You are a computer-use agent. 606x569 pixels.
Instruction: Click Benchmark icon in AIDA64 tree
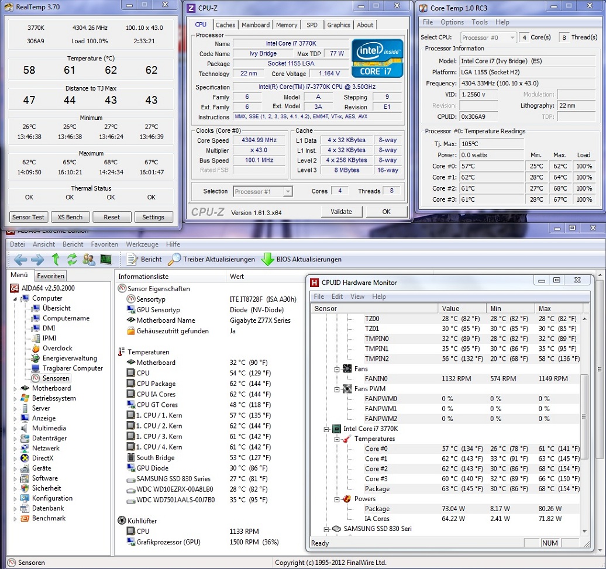click(25, 518)
